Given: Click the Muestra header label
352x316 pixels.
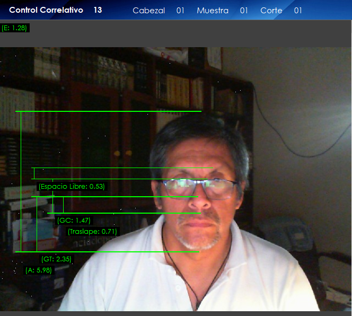Looking at the screenshot, I should pos(212,11).
